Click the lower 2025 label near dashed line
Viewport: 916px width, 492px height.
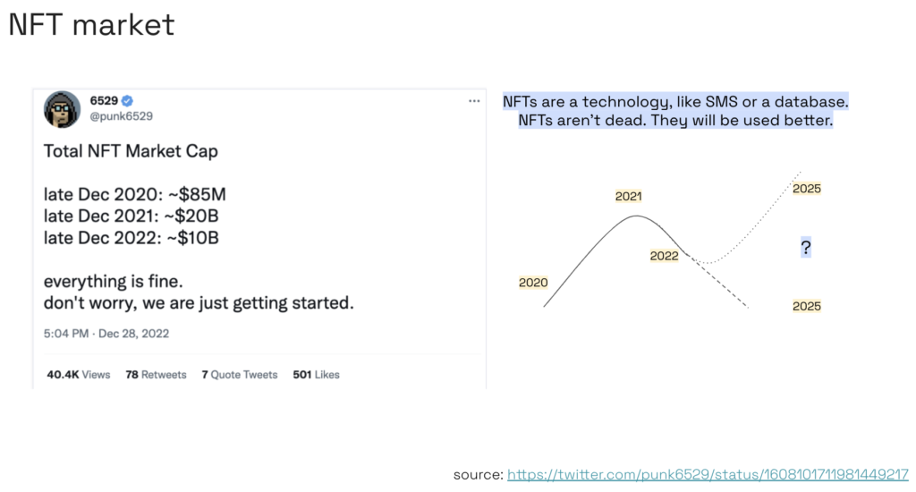[x=807, y=306]
